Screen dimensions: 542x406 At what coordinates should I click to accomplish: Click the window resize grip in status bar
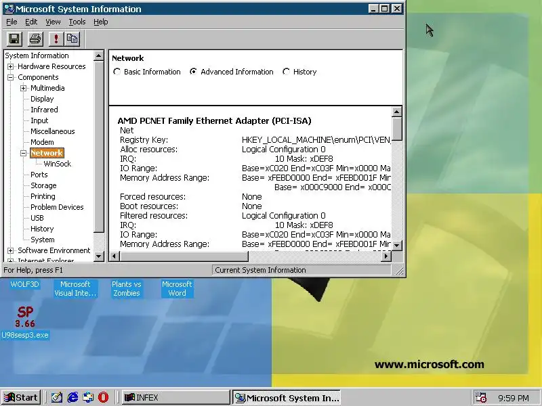(399, 271)
